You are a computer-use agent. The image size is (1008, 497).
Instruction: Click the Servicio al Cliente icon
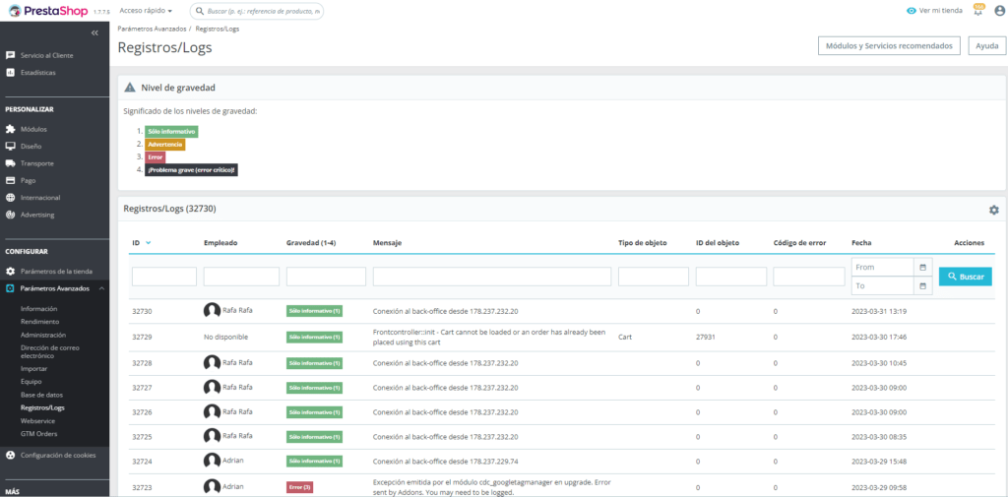pyautogui.click(x=10, y=55)
